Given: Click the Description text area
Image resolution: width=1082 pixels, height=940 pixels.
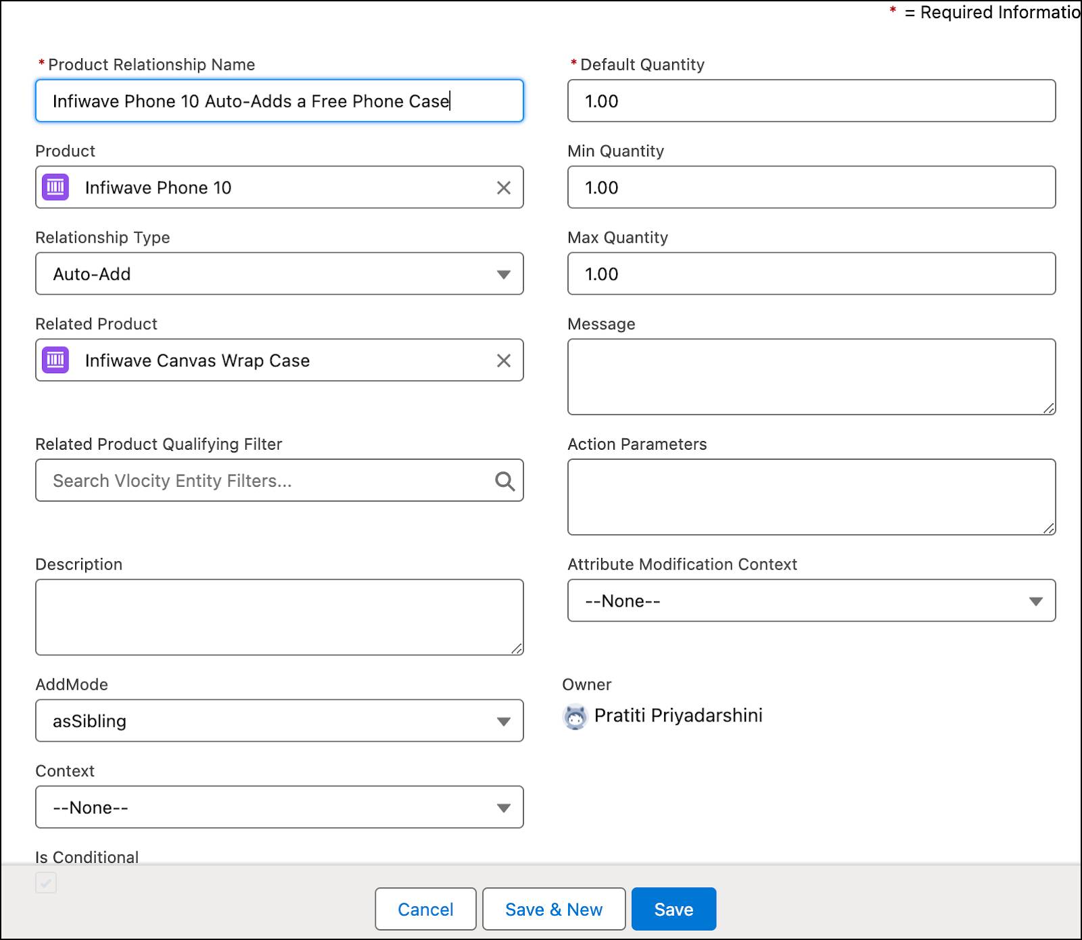Looking at the screenshot, I should point(279,617).
